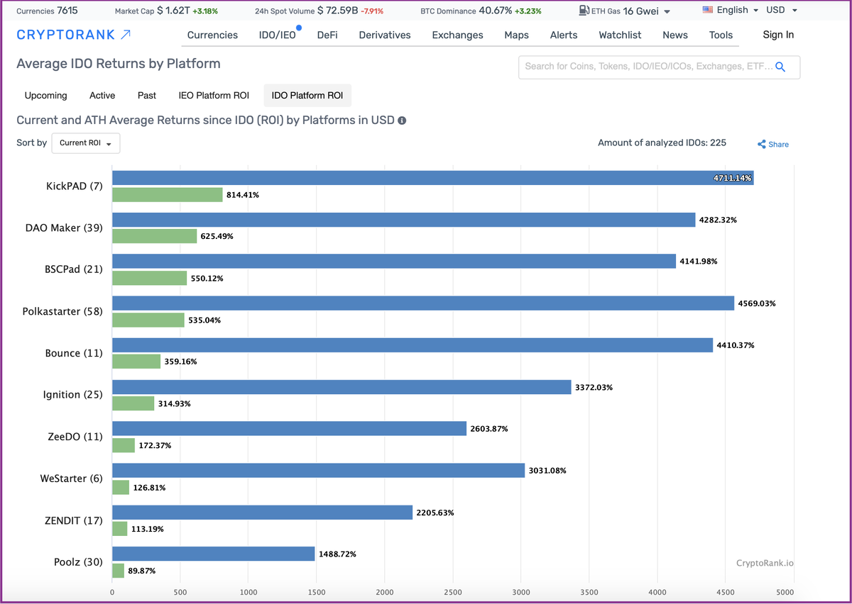The width and height of the screenshot is (852, 604).
Task: Click the ZENDIT blue bar
Action: [x=263, y=513]
